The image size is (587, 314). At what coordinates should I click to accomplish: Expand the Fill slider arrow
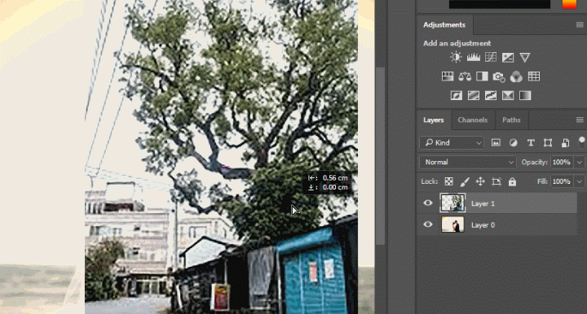(x=580, y=181)
